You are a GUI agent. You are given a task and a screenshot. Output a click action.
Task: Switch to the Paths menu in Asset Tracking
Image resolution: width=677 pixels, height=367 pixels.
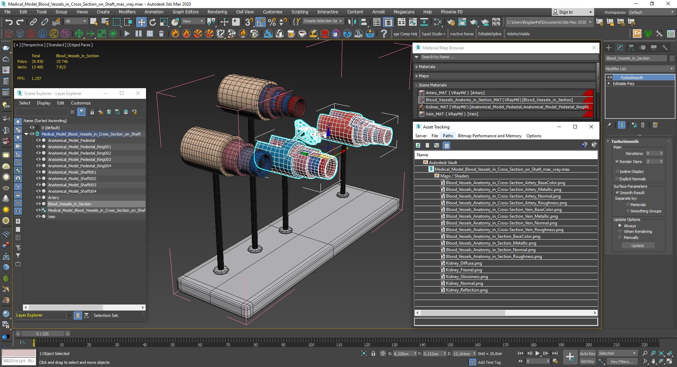click(x=448, y=136)
